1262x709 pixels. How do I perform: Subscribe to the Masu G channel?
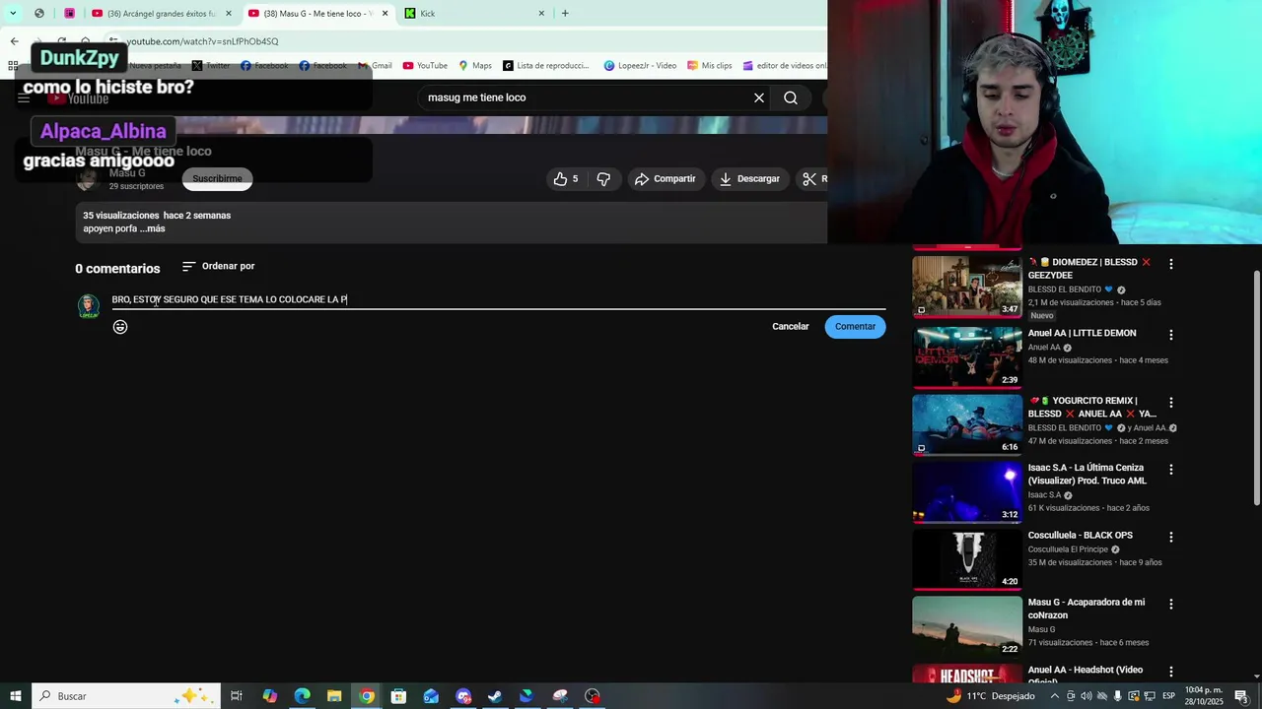(217, 178)
